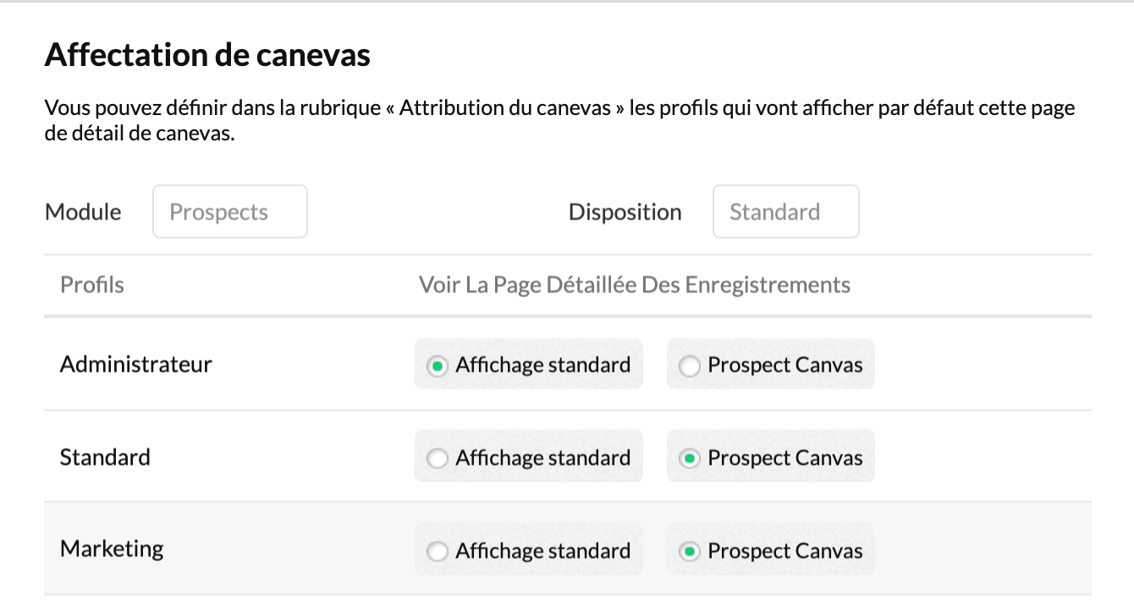Choose Prospect Canvas radio for Administrateur profile

point(690,366)
